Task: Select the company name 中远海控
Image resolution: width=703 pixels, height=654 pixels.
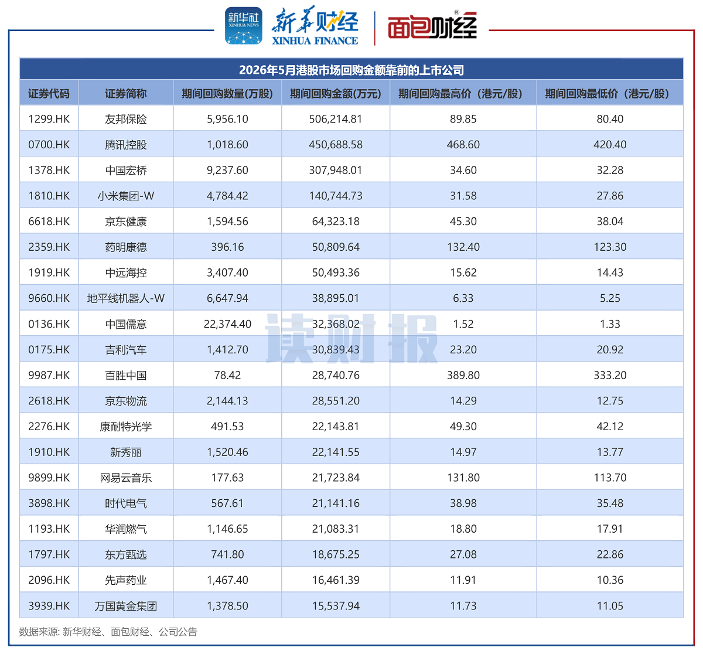Action: tap(126, 273)
